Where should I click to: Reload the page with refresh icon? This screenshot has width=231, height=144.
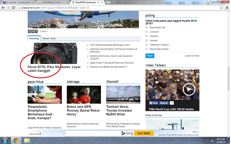tap(14, 8)
